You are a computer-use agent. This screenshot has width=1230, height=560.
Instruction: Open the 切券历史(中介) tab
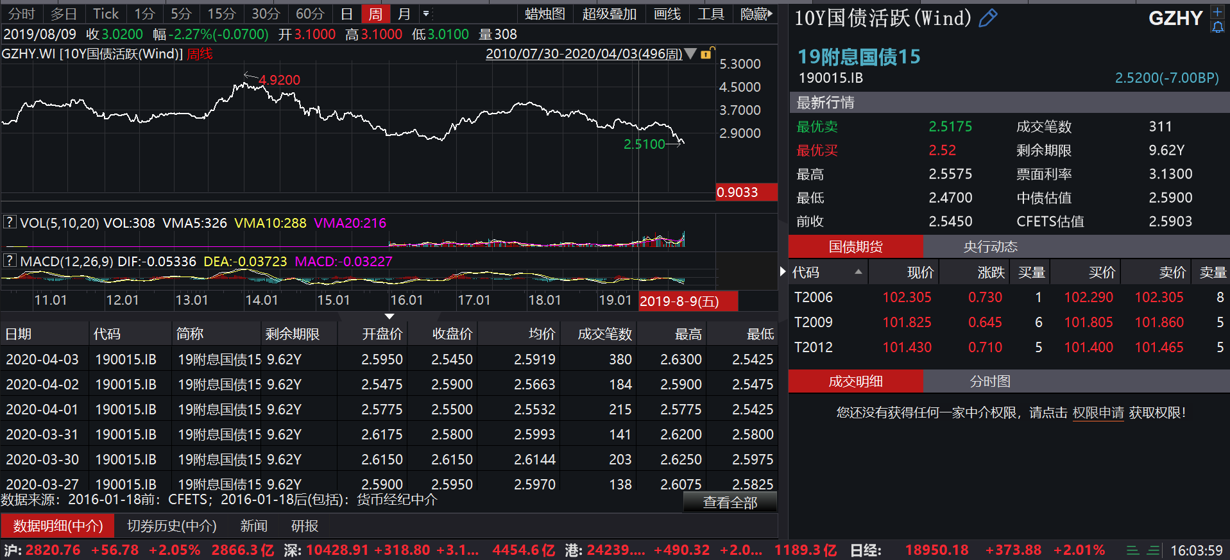(171, 526)
